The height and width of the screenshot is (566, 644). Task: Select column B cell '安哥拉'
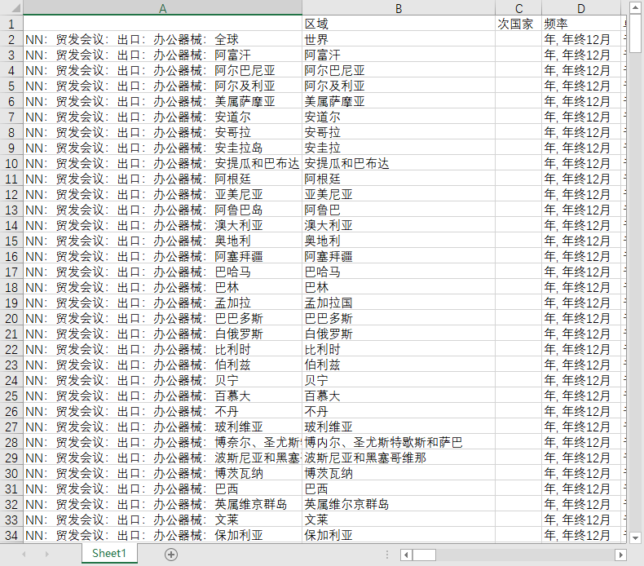pos(399,132)
